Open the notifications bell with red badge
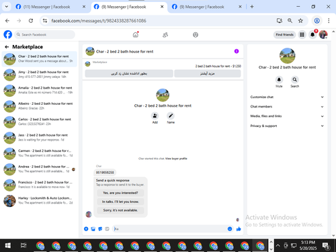This screenshot has height=252, width=336. (312, 35)
